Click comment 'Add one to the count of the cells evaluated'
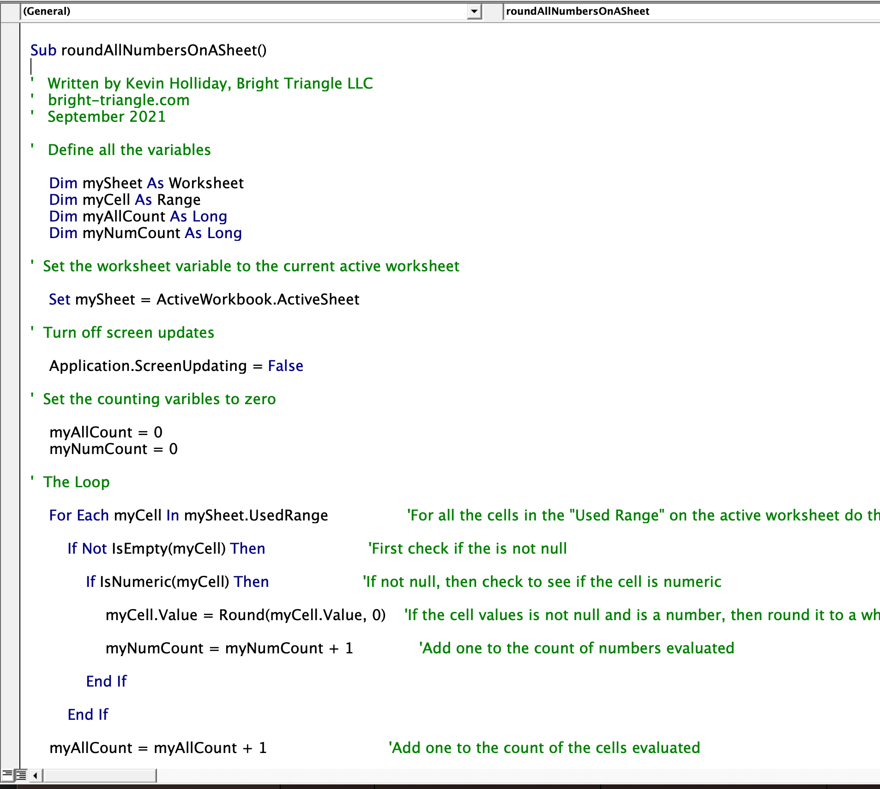880x789 pixels. (544, 748)
